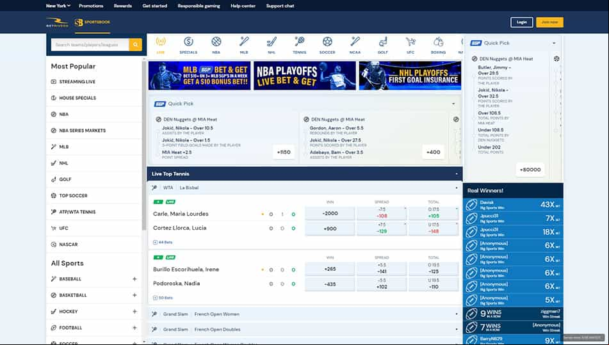This screenshot has height=345, width=609.
Task: Open Support chat link
Action: pos(280,6)
